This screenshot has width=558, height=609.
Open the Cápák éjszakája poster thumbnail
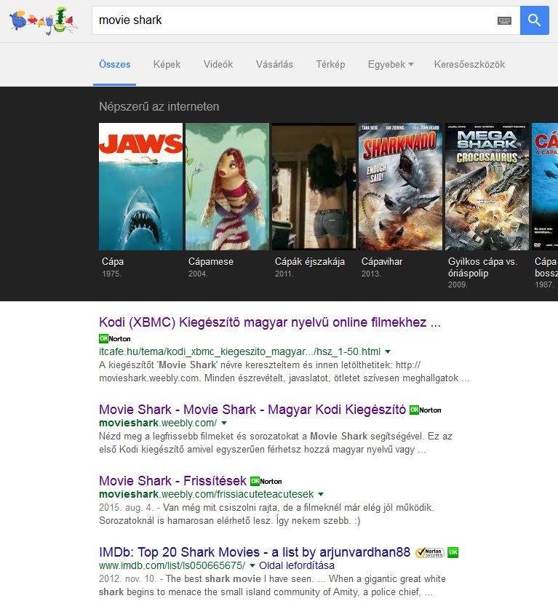[314, 186]
